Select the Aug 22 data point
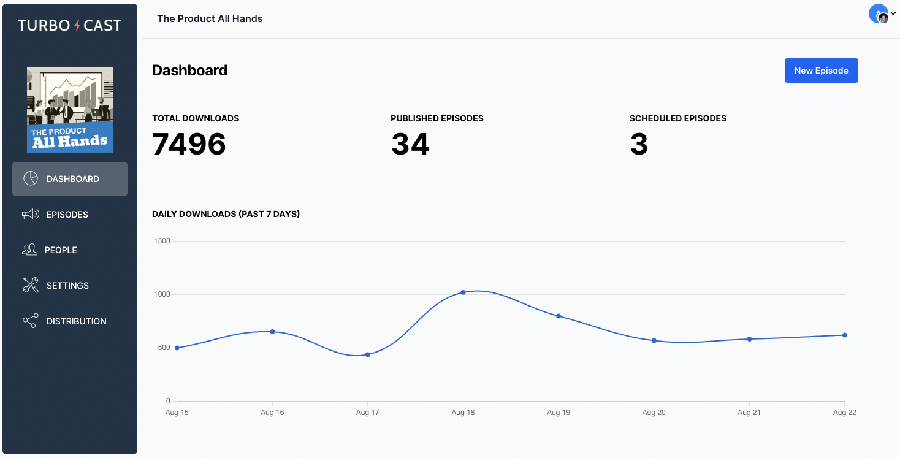Screen dimensions: 900x458 click(x=844, y=335)
